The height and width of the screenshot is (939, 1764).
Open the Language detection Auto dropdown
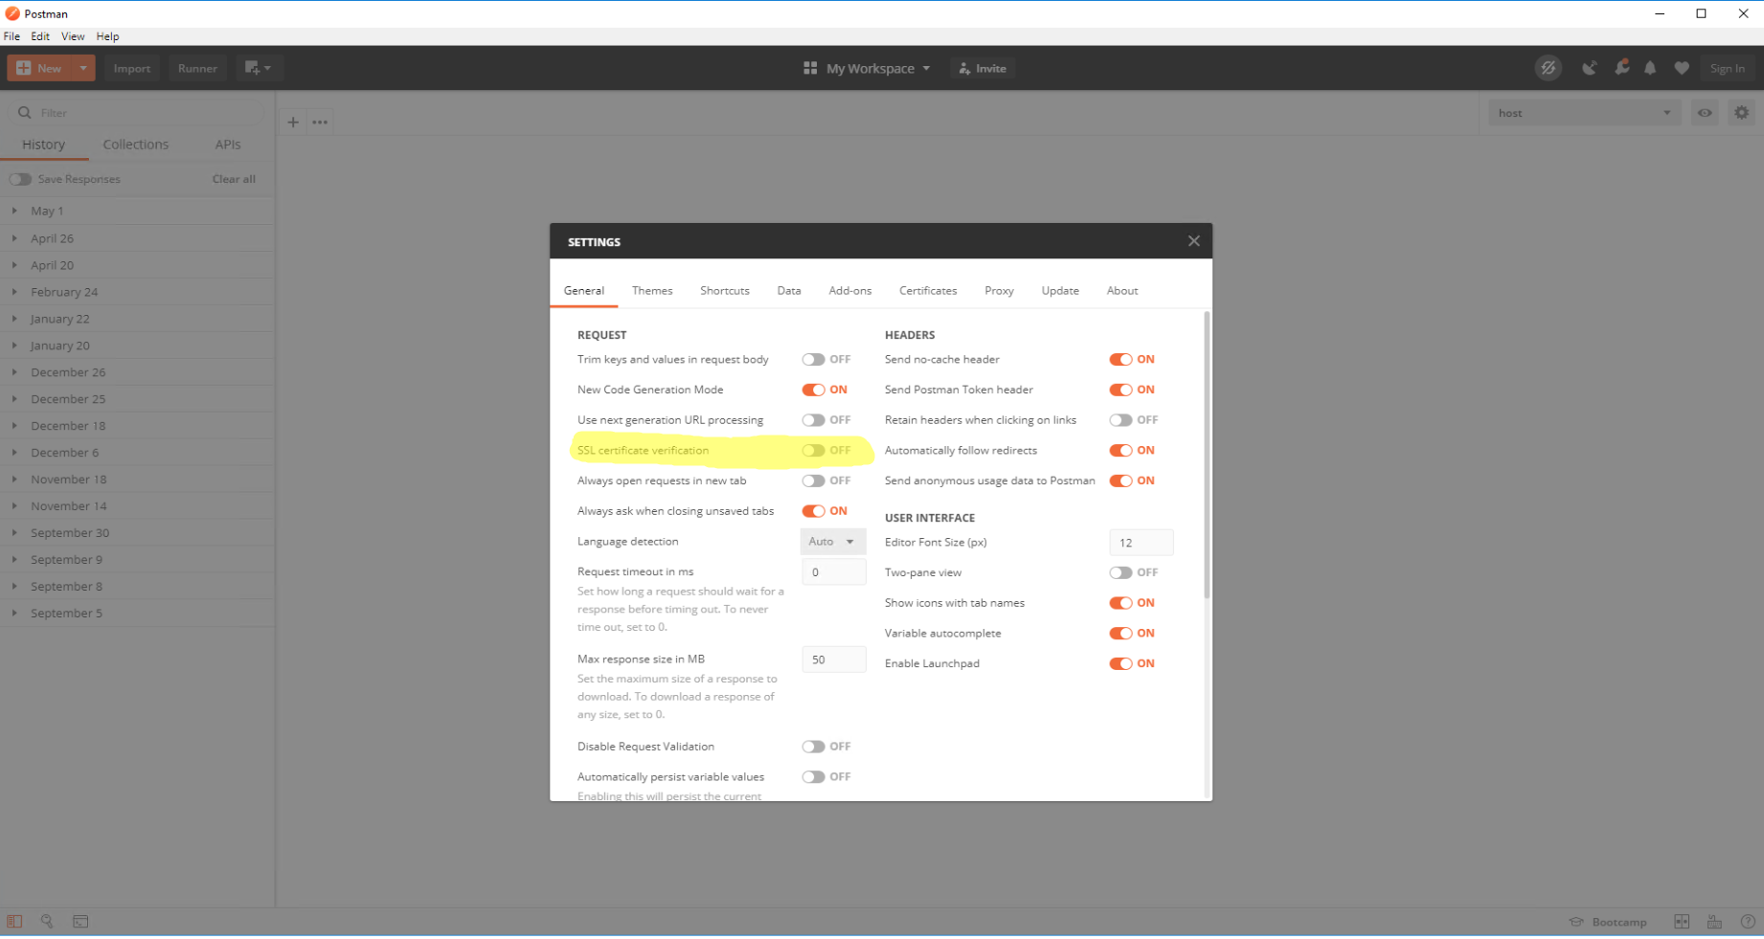point(832,542)
